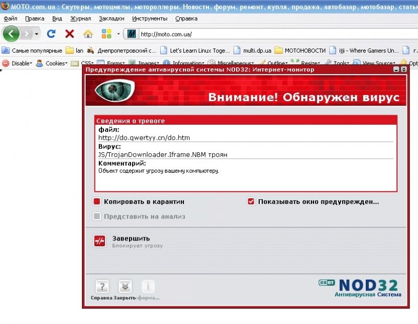418x324 pixels.
Task: Click the ESET NOD32 logo
Action: tap(360, 288)
